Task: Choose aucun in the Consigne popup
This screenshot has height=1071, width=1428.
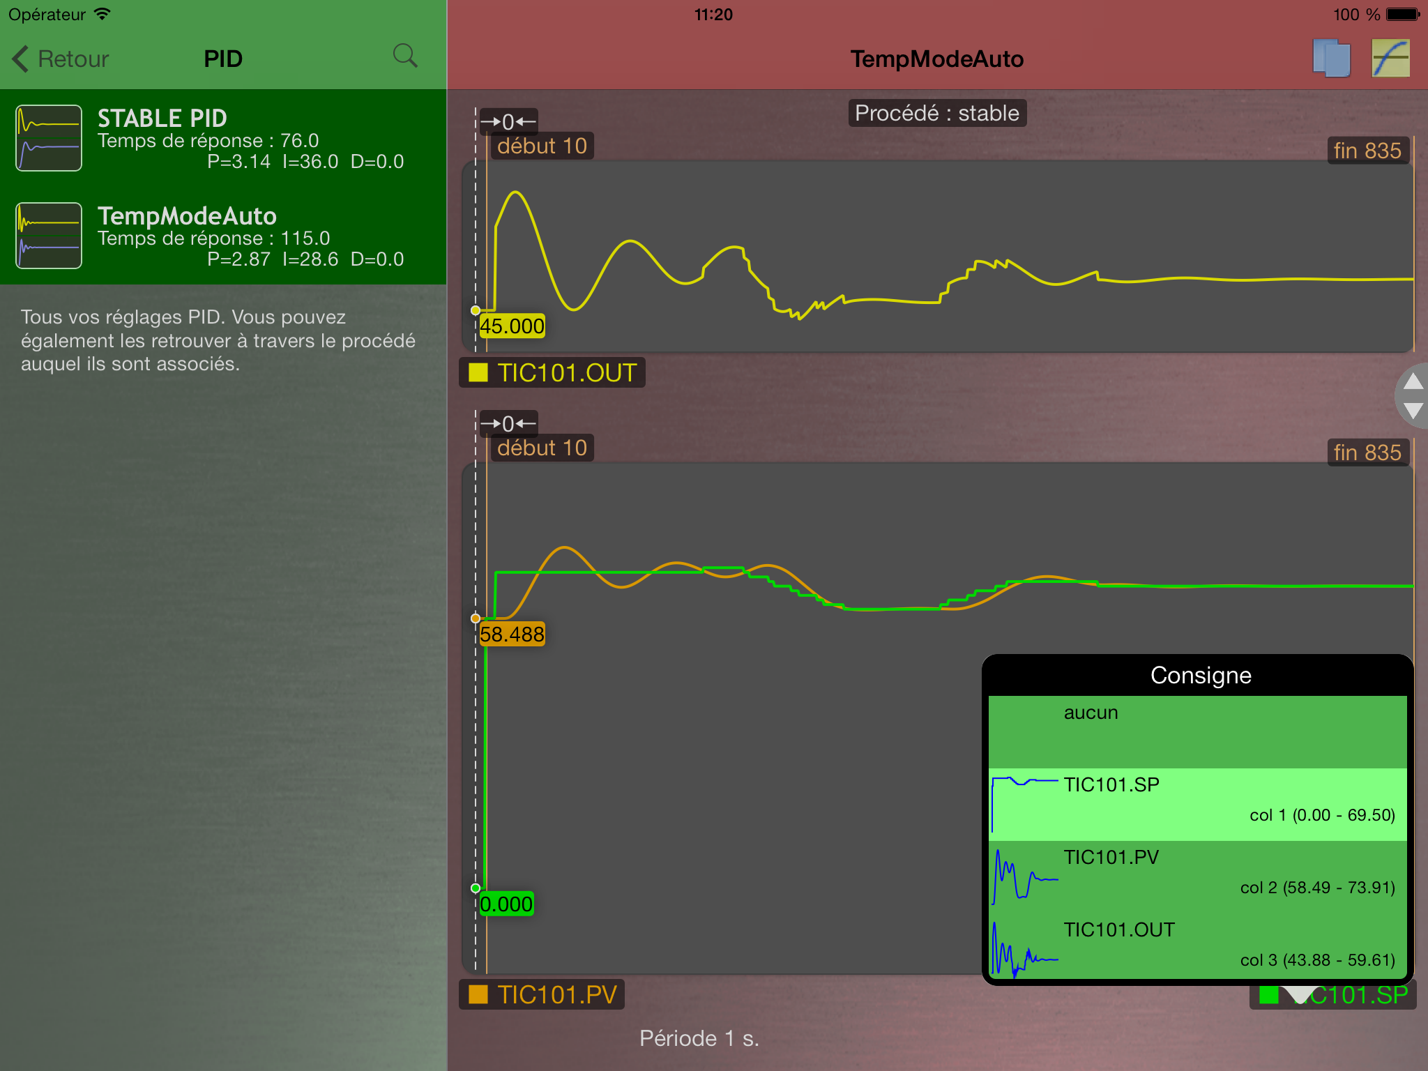Action: click(x=1198, y=732)
